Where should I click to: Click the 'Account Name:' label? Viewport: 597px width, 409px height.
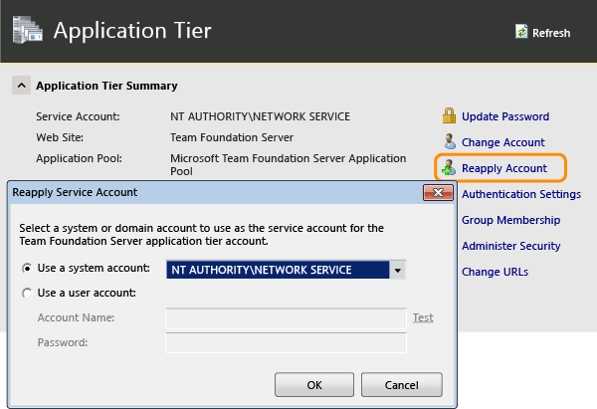coord(76,317)
